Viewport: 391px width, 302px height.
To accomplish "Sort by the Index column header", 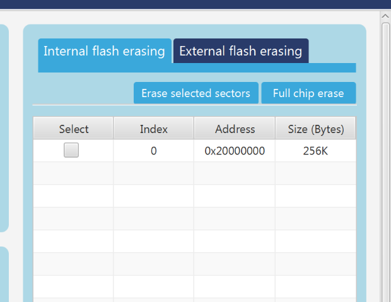I will point(154,129).
